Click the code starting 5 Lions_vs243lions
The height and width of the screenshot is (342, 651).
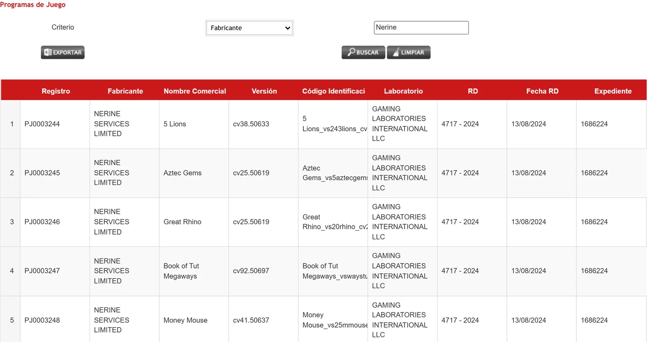[x=335, y=124]
